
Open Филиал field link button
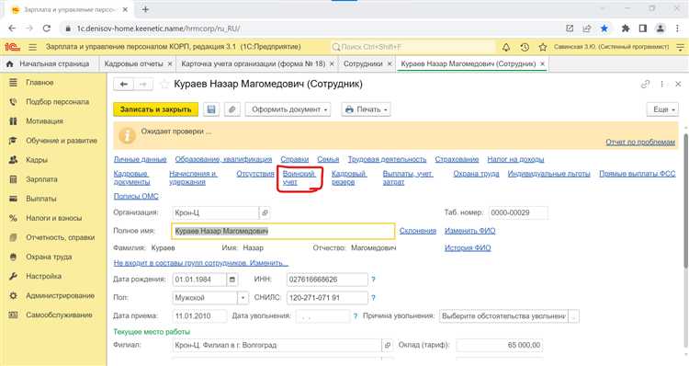[387, 346]
